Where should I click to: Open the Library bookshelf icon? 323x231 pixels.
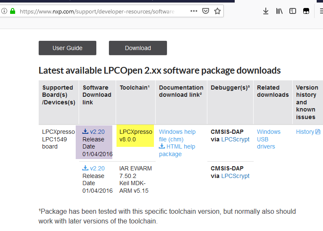coord(279,11)
